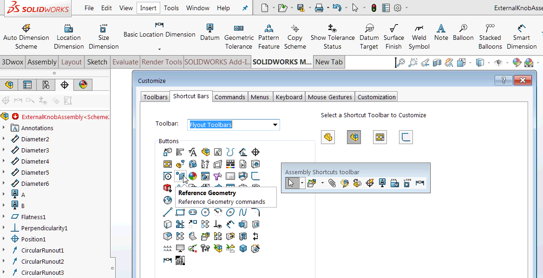The image size is (543, 278).
Task: Open the File menu
Action: tap(89, 8)
